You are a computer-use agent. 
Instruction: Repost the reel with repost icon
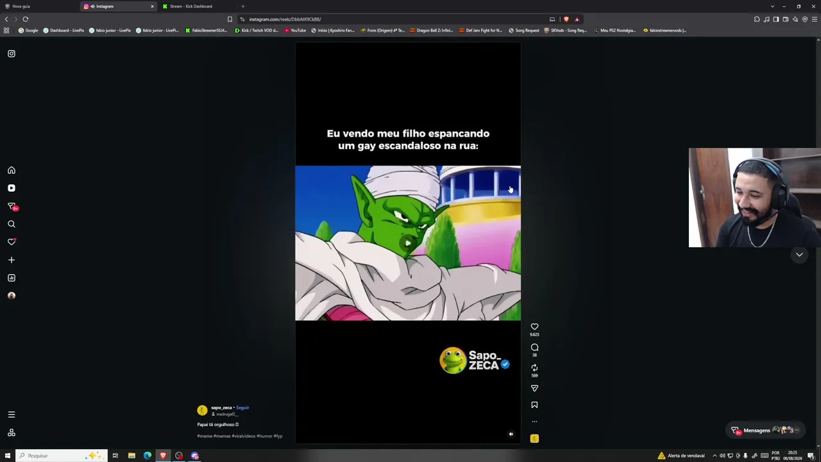534,368
